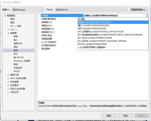The image size is (151, 121).
Task: Select 调试 under 配置属性
Action: click(x=13, y=23)
